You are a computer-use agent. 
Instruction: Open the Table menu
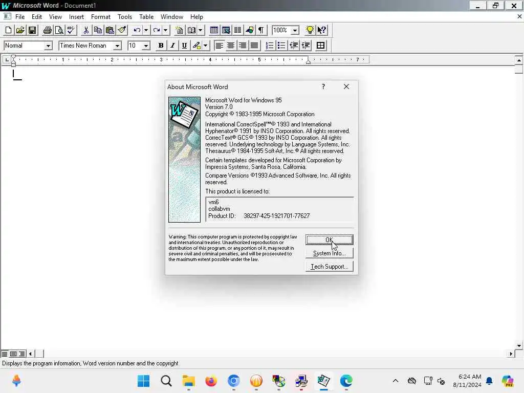[146, 17]
